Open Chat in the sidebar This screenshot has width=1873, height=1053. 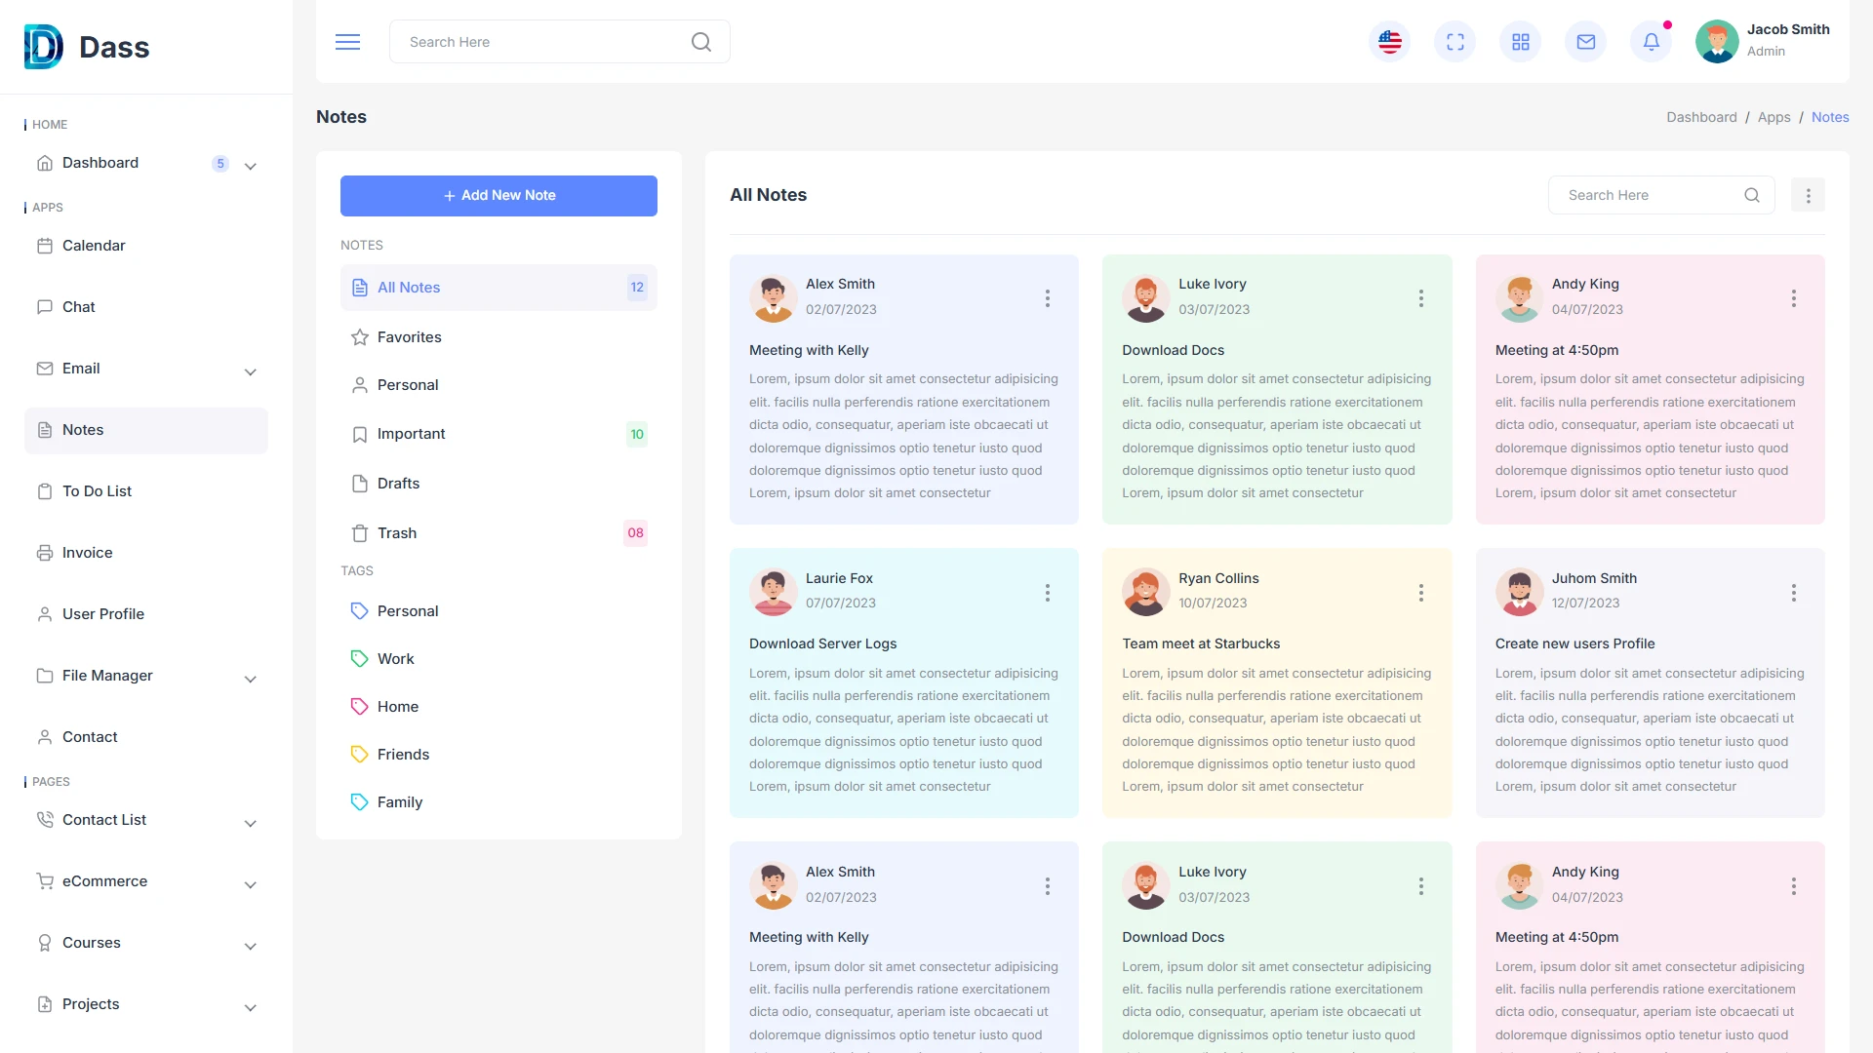pyautogui.click(x=146, y=307)
